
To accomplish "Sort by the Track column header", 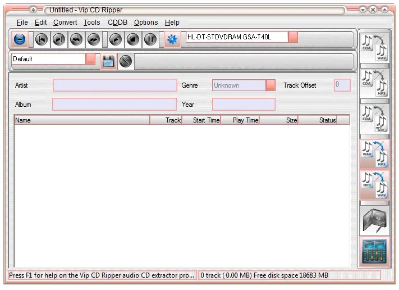I will 166,120.
